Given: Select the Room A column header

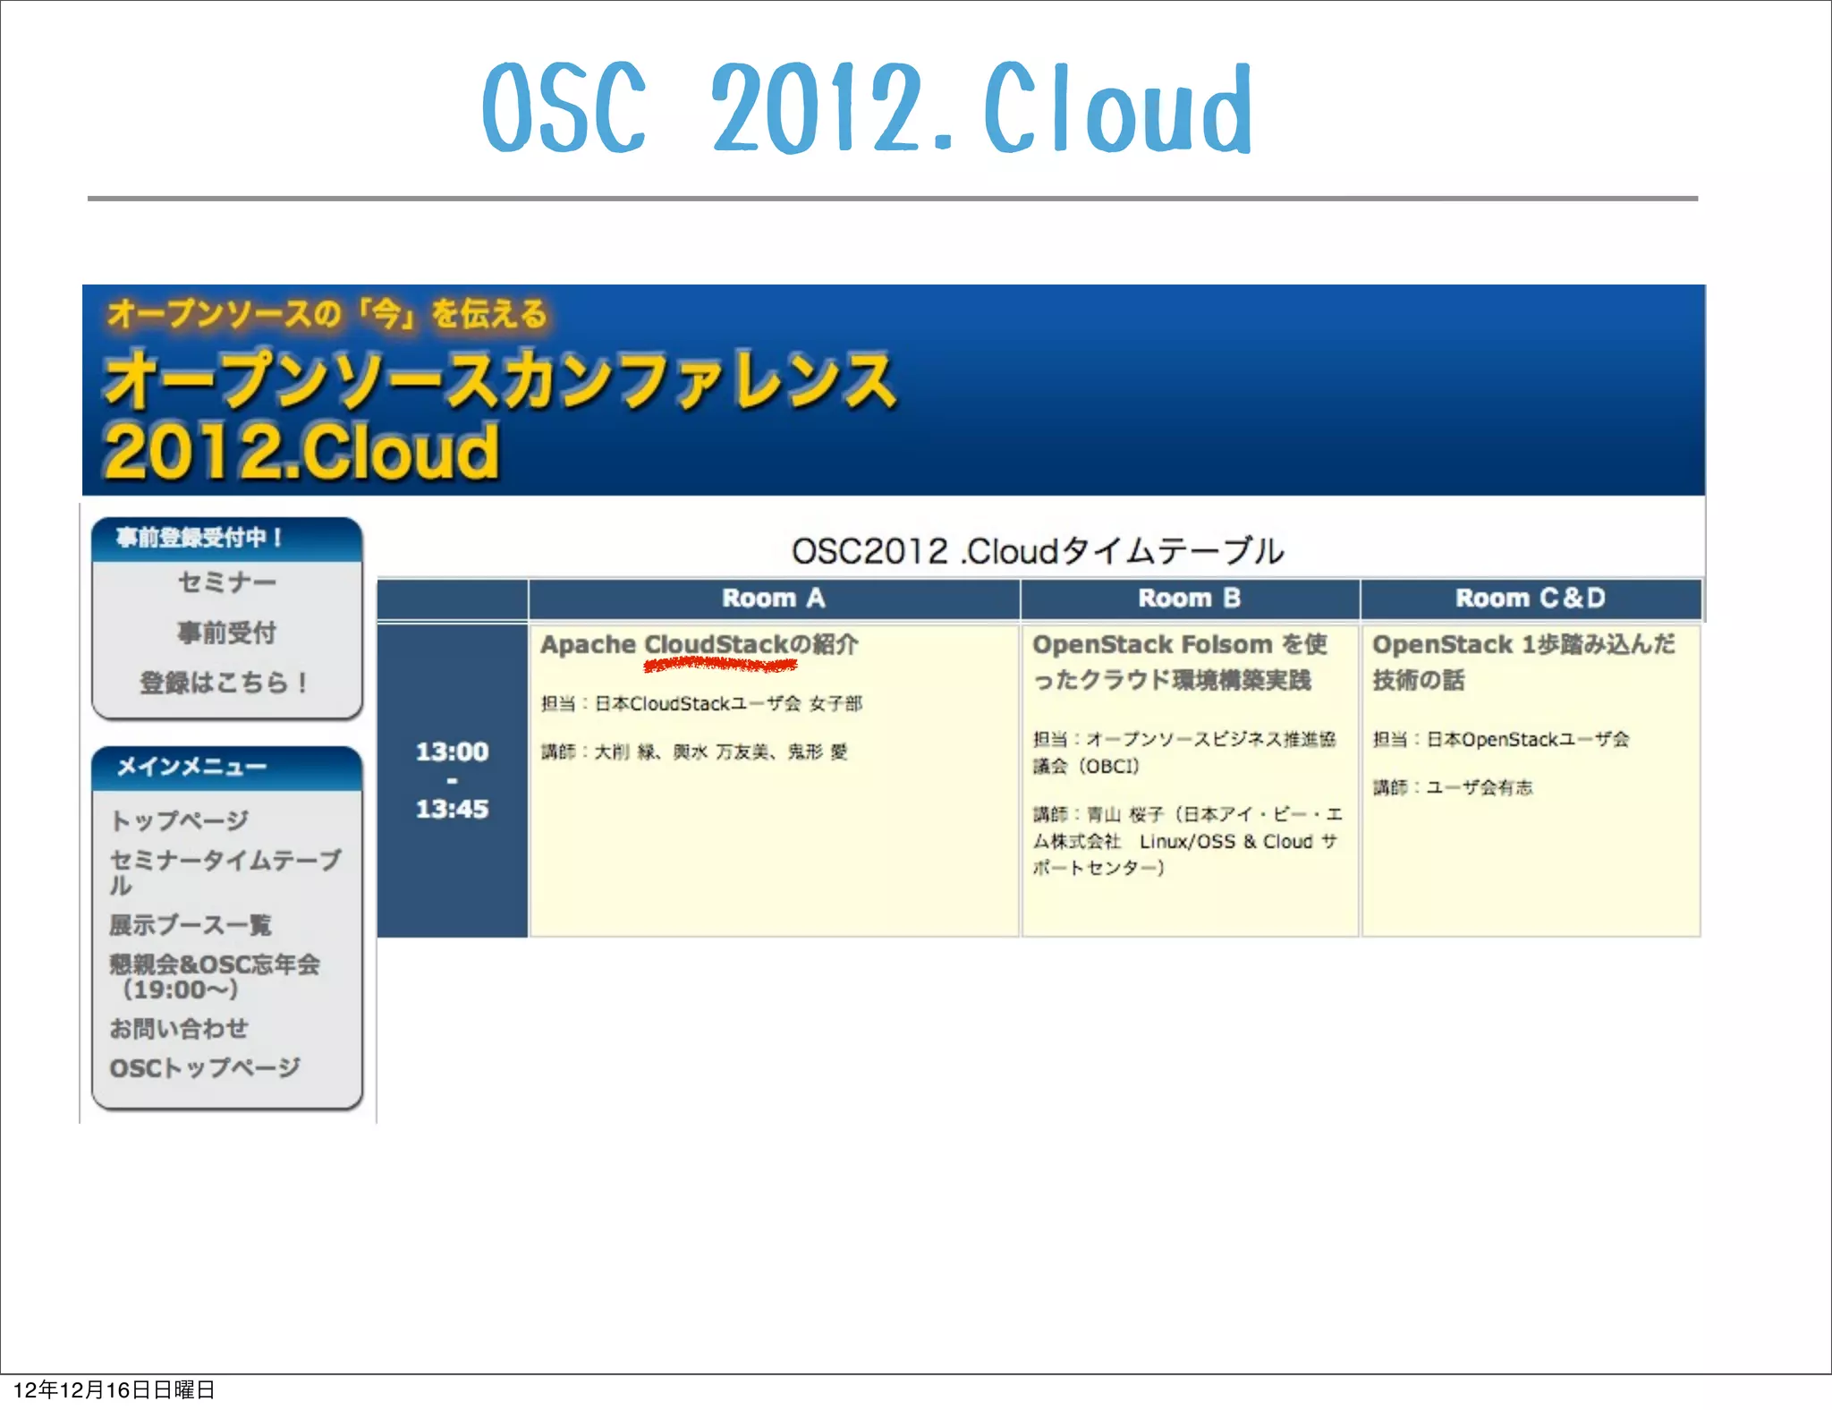Looking at the screenshot, I should [x=773, y=599].
